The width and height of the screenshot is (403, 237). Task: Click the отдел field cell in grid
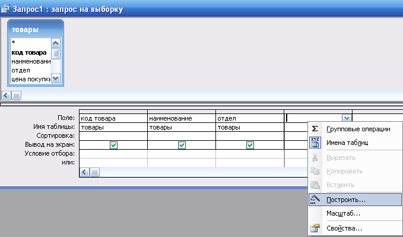pos(250,118)
